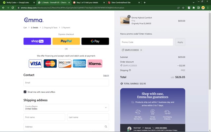
Task: Click the 365-night trial moon icon
Action: click(138, 112)
